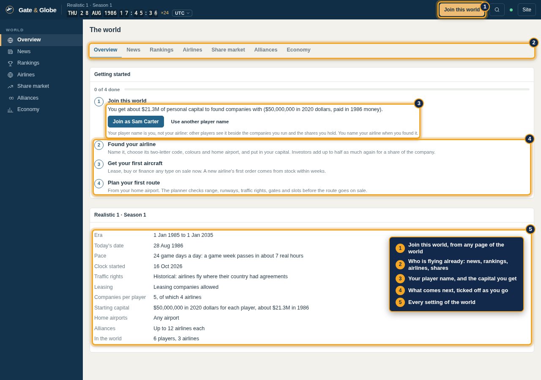Image resolution: width=541 pixels, height=380 pixels.
Task: Click the Airlines globe icon in sidebar
Action: pyautogui.click(x=10, y=75)
